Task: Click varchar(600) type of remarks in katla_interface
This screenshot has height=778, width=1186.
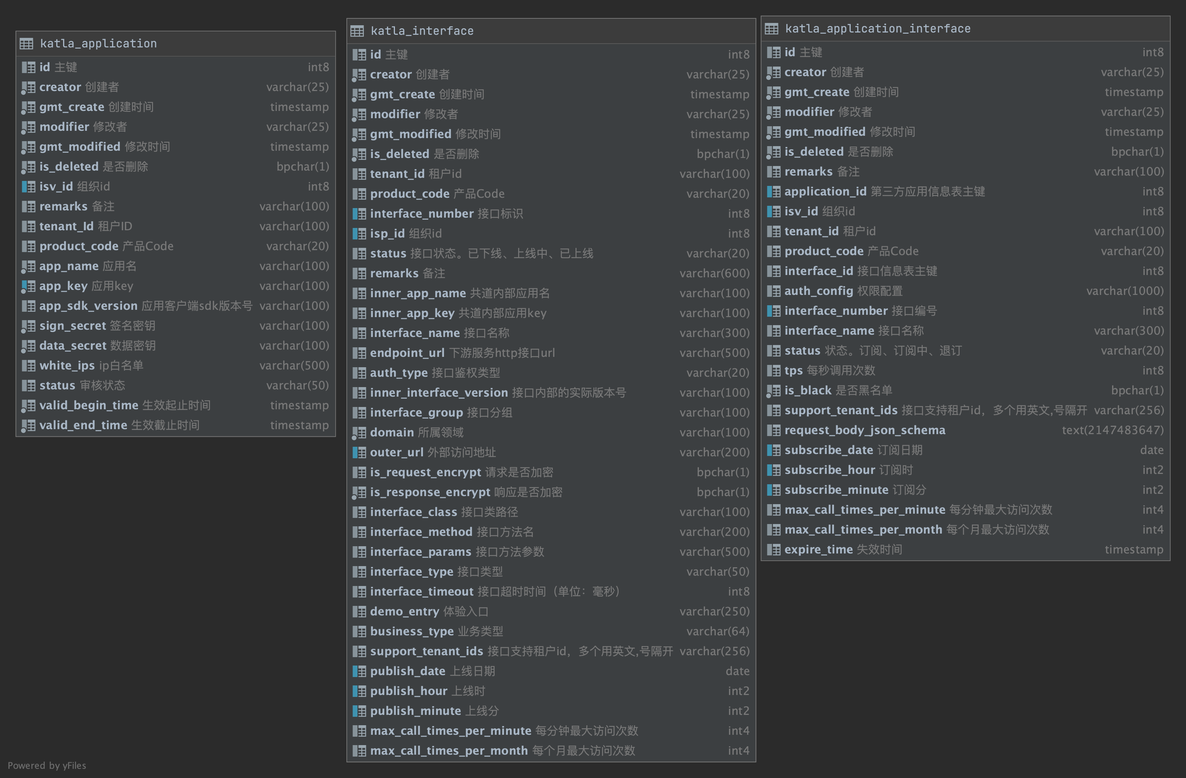Action: pos(715,273)
